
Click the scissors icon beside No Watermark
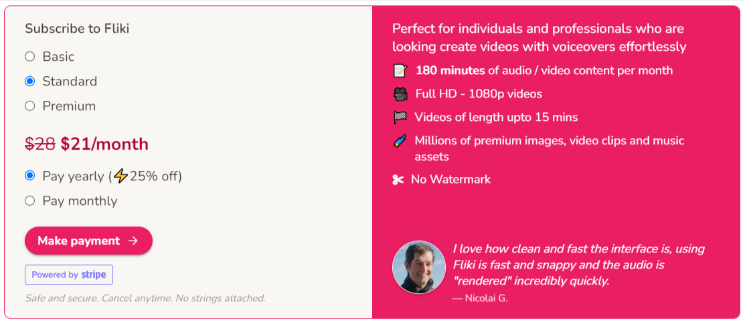398,180
